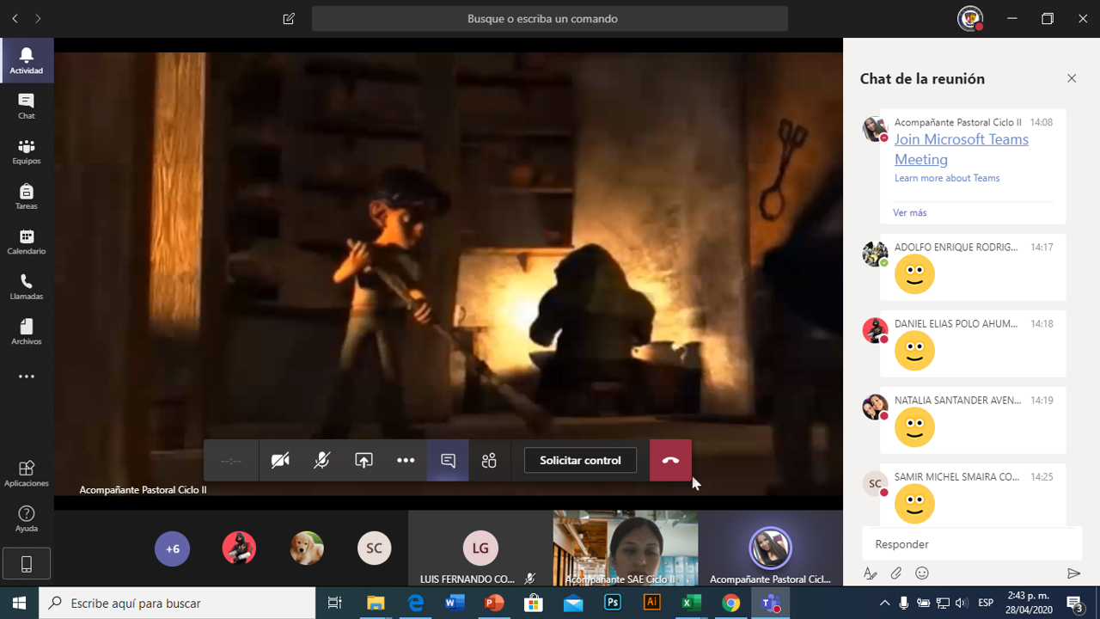The height and width of the screenshot is (619, 1100).
Task: Open the share screen tray
Action: pos(364,461)
